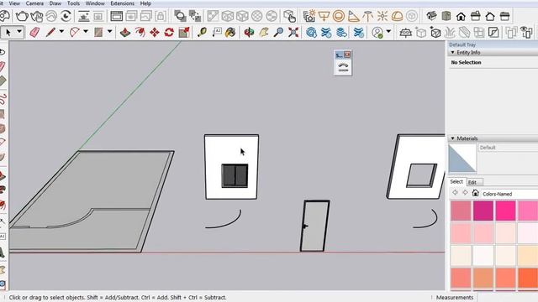This screenshot has height=302, width=538.
Task: Open the Arc tool dropdown arrow
Action: [86, 32]
